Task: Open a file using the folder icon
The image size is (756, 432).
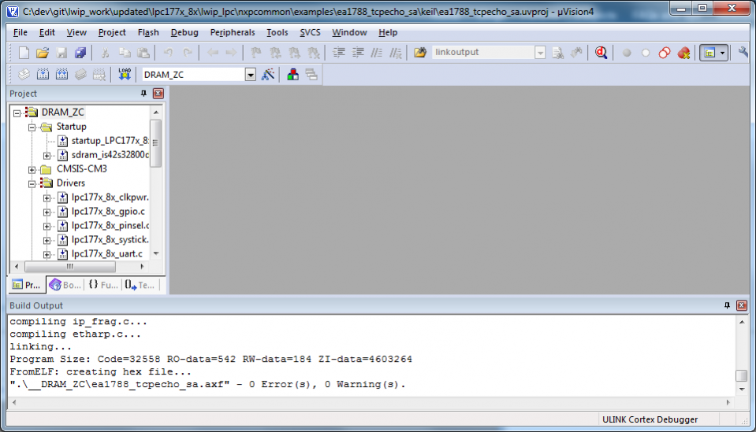Action: coord(43,53)
